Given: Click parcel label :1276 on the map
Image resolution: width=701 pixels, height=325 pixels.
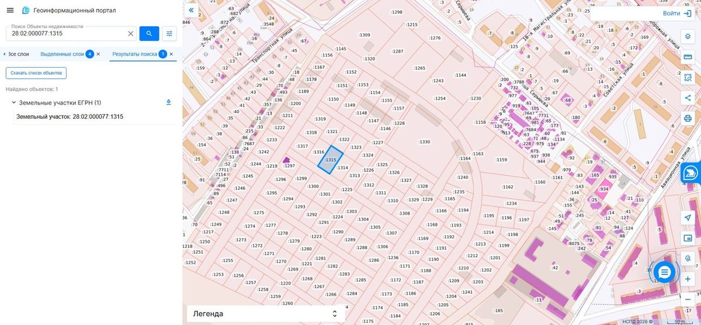Looking at the screenshot, I should (435, 37).
